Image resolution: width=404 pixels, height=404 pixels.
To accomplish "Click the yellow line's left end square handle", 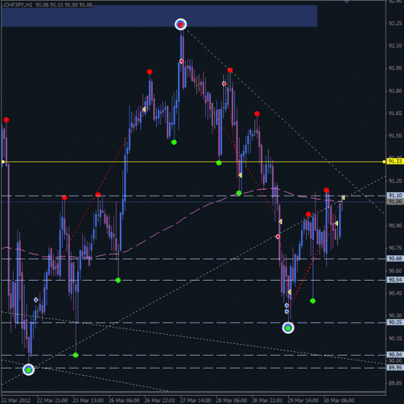I will click(3, 162).
